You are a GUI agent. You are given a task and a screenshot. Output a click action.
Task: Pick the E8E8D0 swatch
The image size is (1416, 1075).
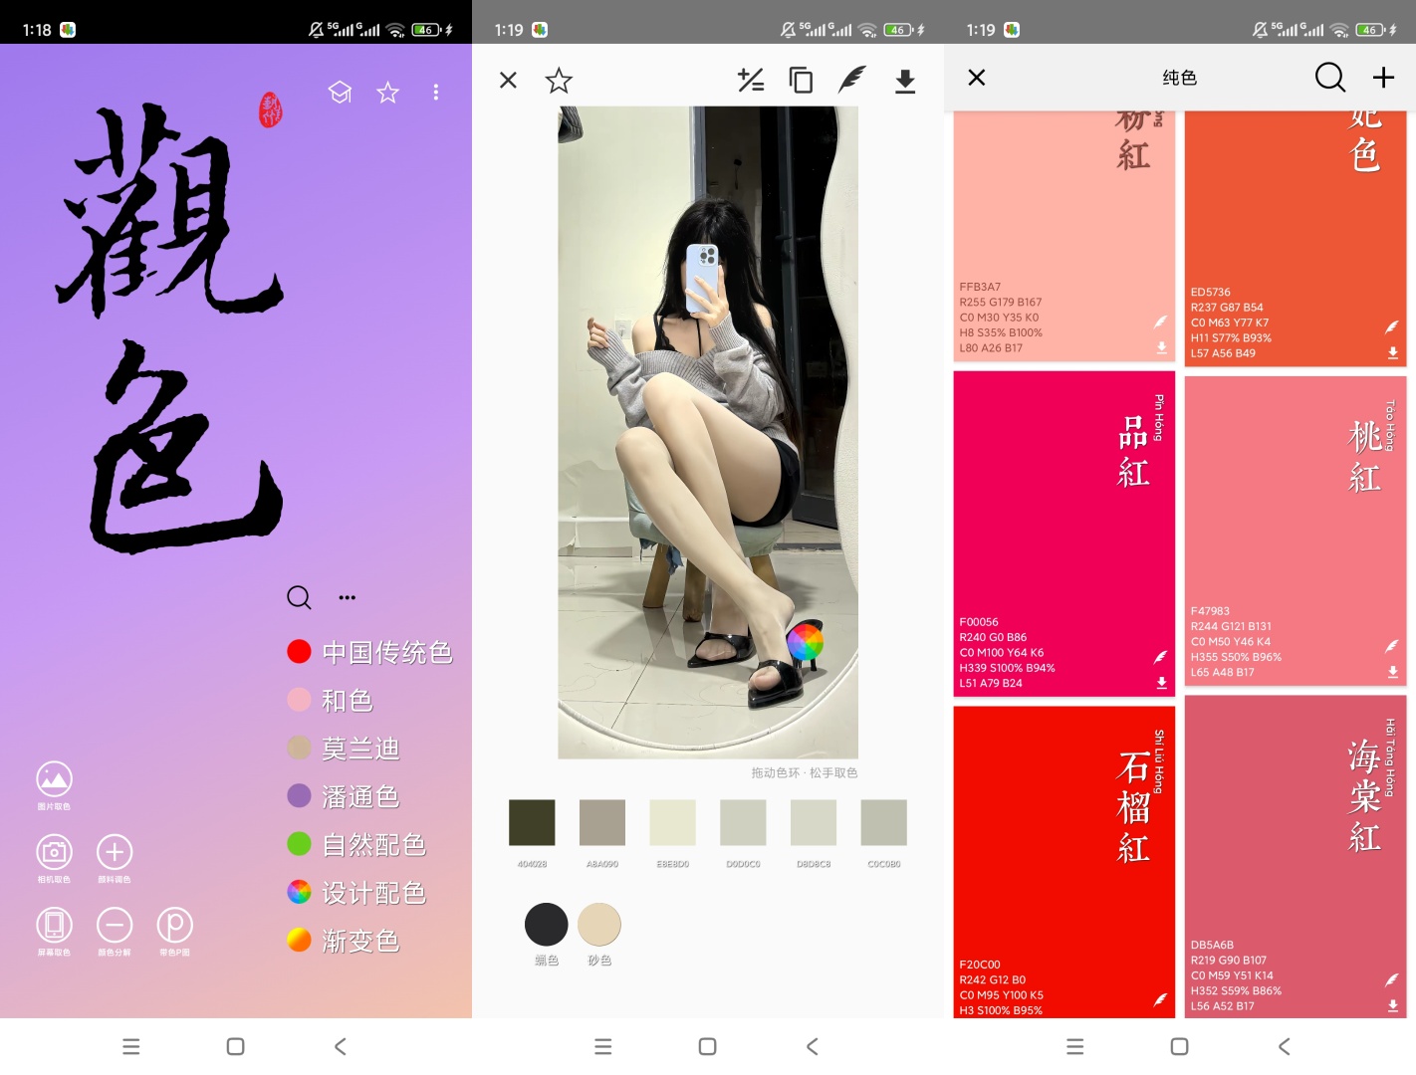[673, 822]
